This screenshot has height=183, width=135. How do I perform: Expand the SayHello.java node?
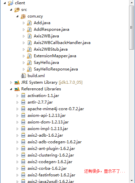click(x=24, y=63)
